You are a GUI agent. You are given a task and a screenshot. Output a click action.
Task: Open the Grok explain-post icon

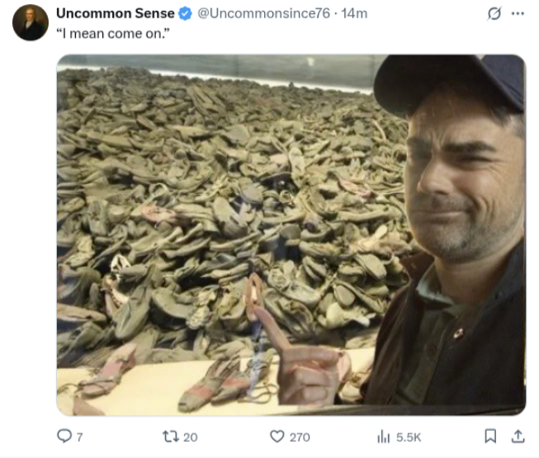494,14
